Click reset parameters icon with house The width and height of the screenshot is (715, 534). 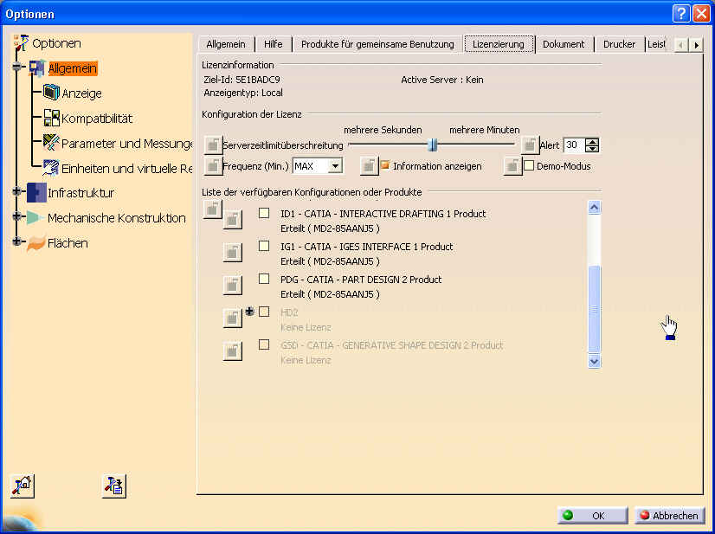click(23, 486)
